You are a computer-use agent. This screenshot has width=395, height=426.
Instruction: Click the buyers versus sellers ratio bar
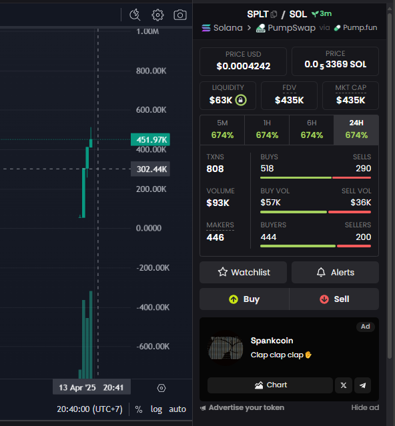(x=316, y=246)
